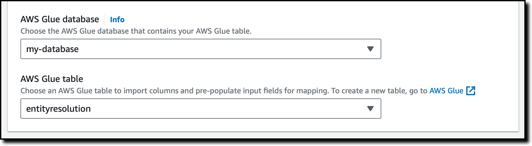Click the 'entityresolution' selected value text
532x146 pixels.
click(x=58, y=109)
